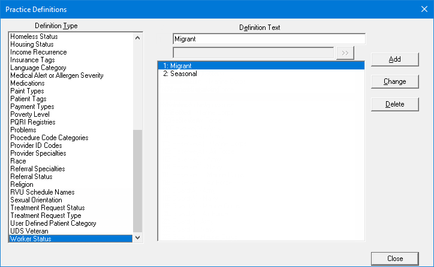Select PQRI Registries definition type
Screen dimensions: 434x267
pyautogui.click(x=33, y=122)
